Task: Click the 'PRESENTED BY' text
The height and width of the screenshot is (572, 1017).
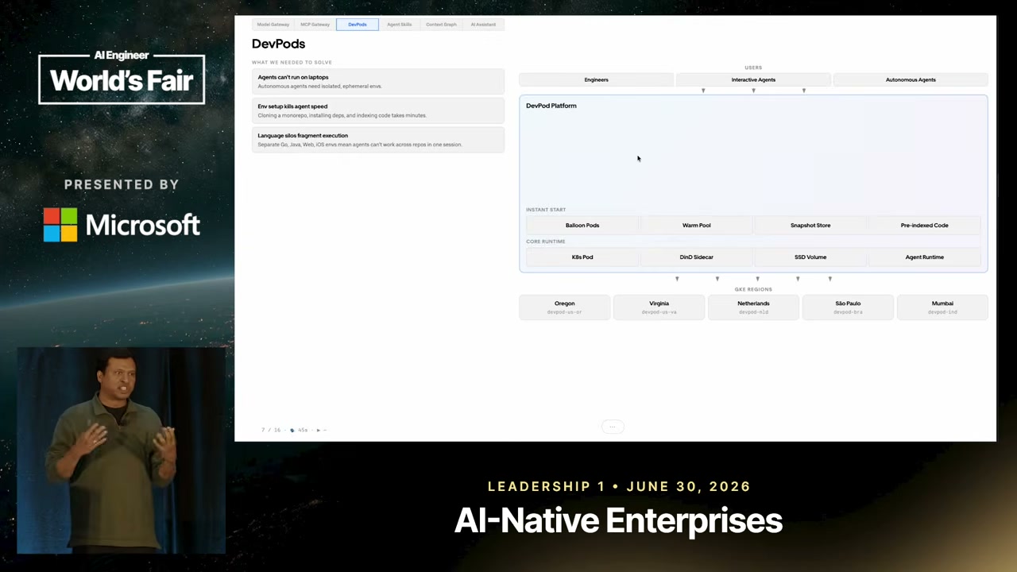Action: click(122, 184)
